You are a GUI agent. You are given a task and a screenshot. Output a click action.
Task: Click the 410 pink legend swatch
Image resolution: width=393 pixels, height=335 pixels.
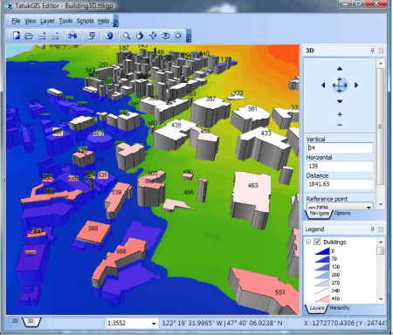(x=322, y=298)
